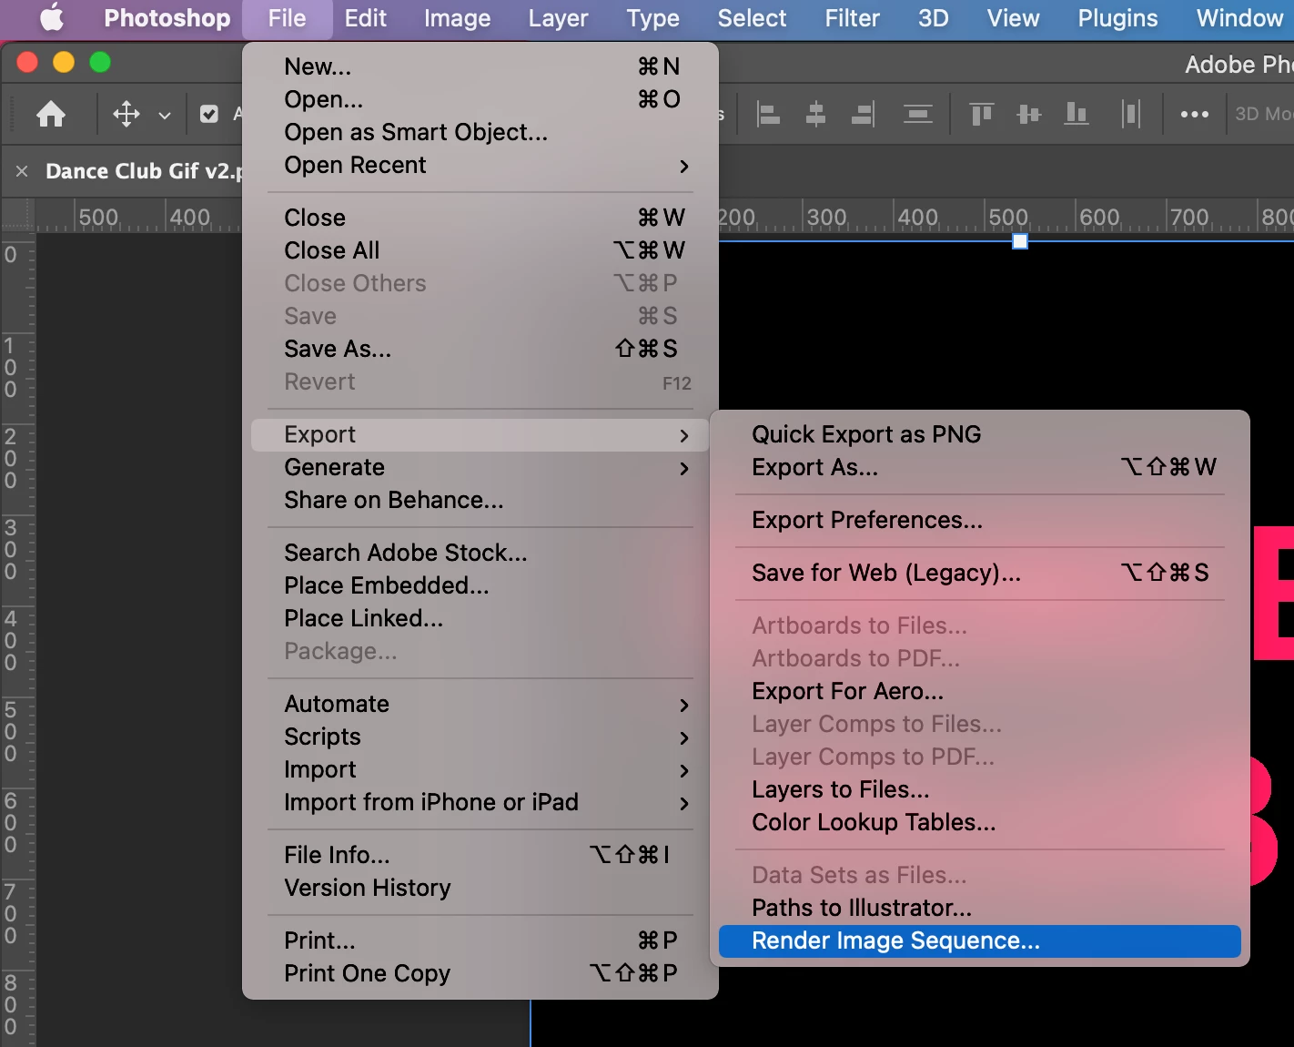Choose Close All in the File menu

(480, 250)
